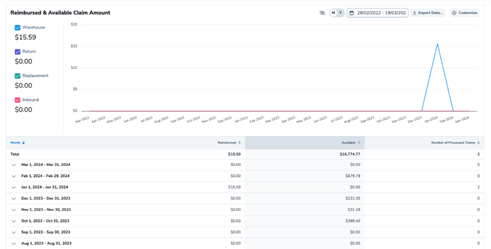Uncheck the Return series checkbox

point(18,52)
